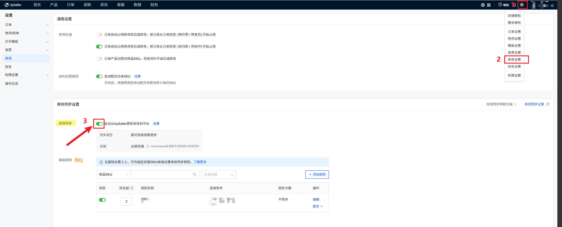Disable 自动从UpSeller更新库存到平台 switch
This screenshot has width=562, height=227.
(99, 124)
